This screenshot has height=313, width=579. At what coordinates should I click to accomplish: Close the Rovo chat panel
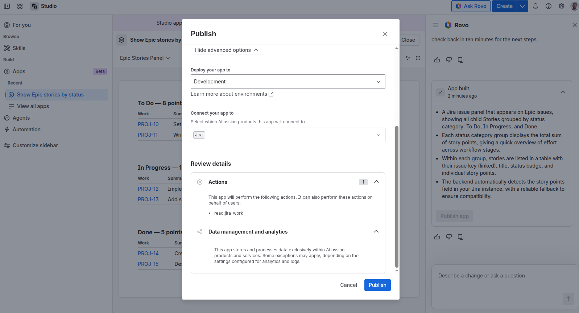574,25
